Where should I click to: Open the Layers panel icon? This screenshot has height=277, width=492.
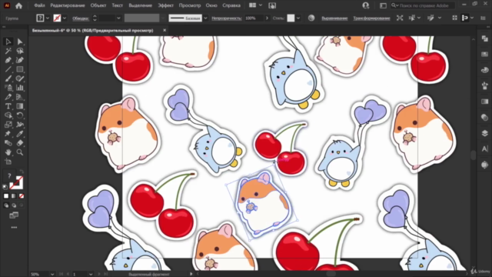coord(485,133)
